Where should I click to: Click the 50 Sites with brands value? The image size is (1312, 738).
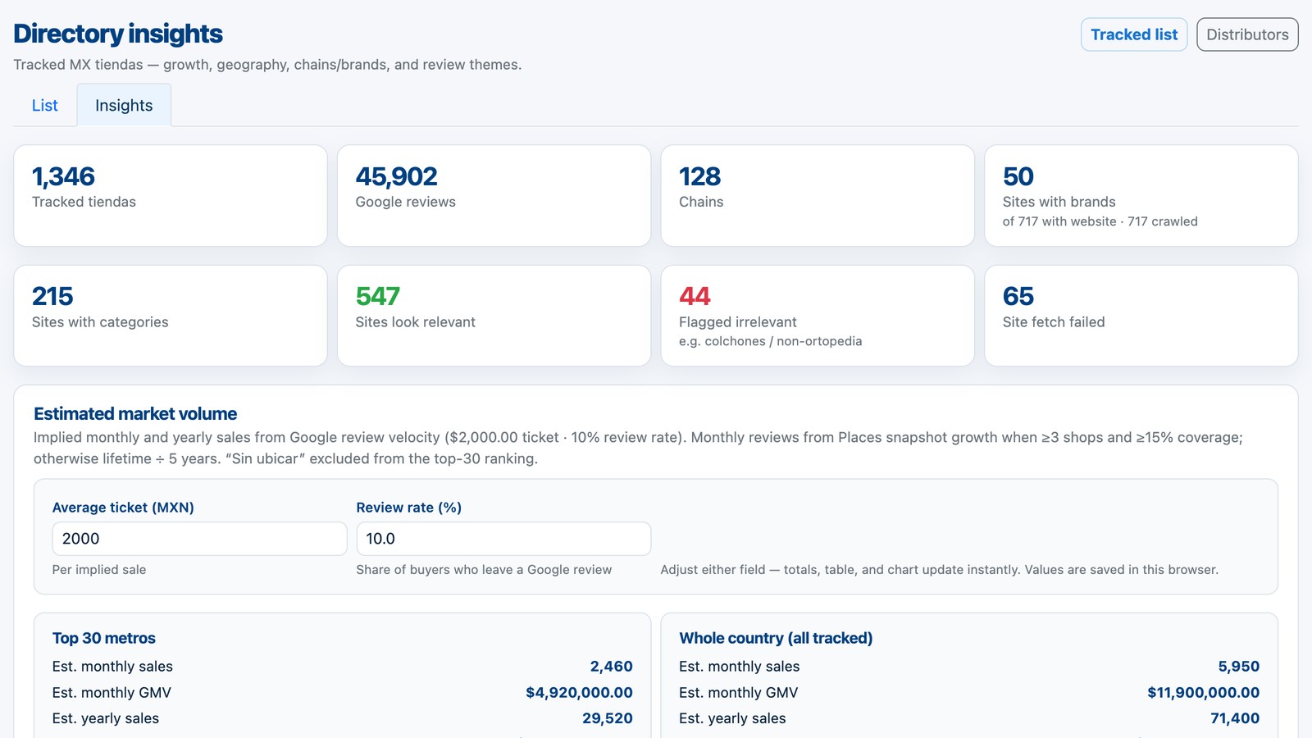(x=1018, y=176)
